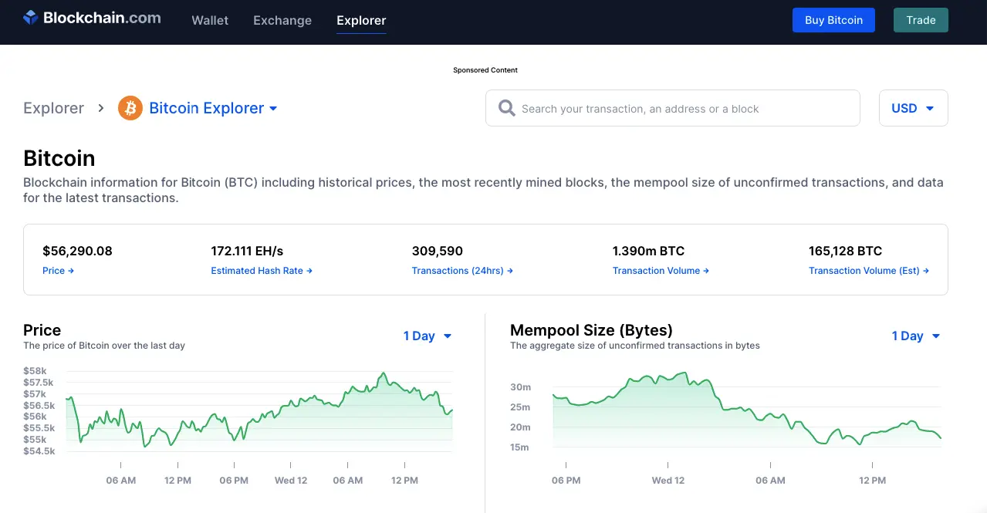This screenshot has width=987, height=513.
Task: Click the $54.5k axis label
Action: [x=39, y=451]
